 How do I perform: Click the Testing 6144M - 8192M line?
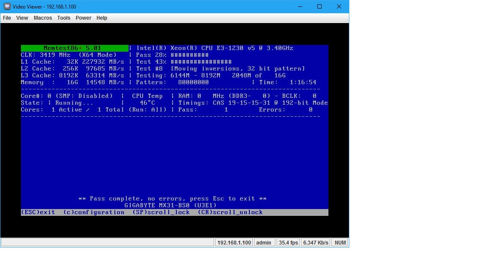point(211,76)
